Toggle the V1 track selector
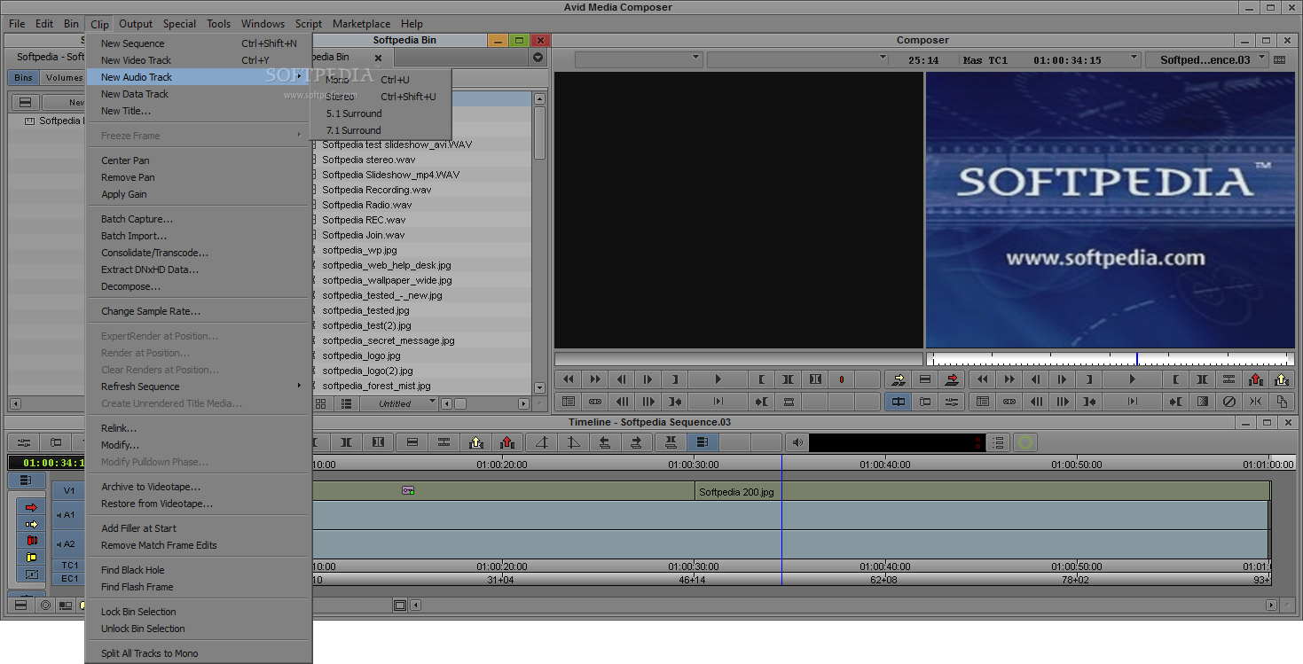 tap(69, 490)
